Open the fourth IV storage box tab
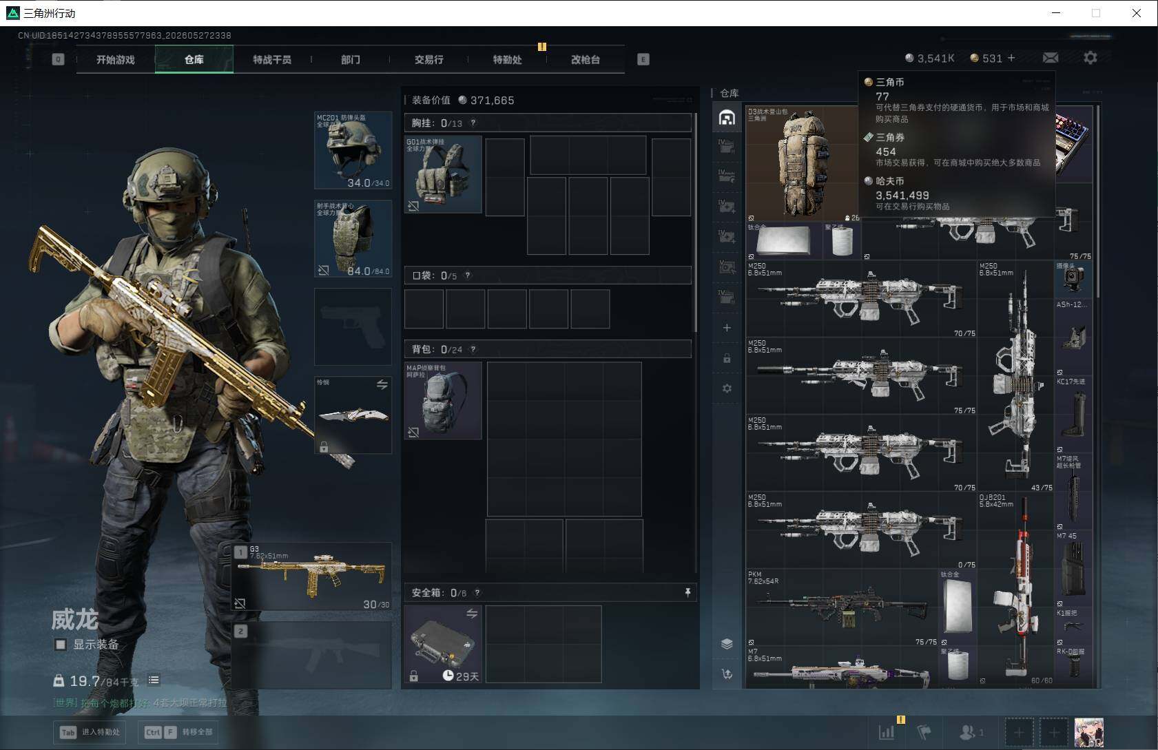The image size is (1158, 750). (x=727, y=237)
